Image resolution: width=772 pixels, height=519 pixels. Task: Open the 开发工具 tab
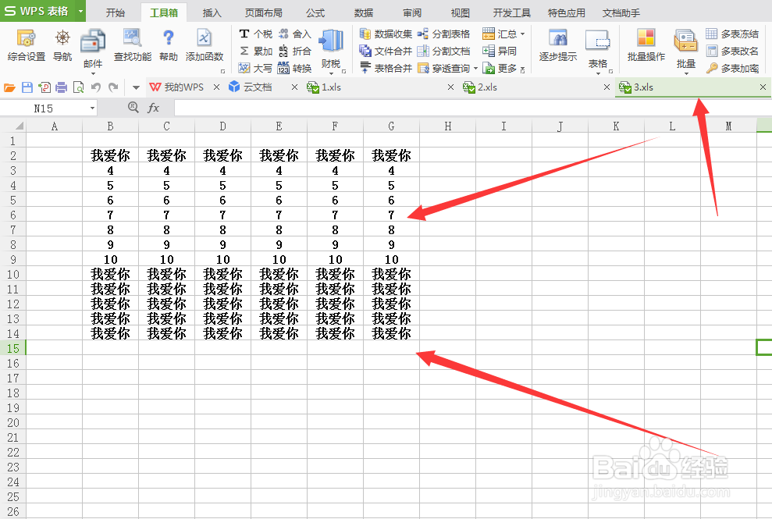click(x=511, y=12)
